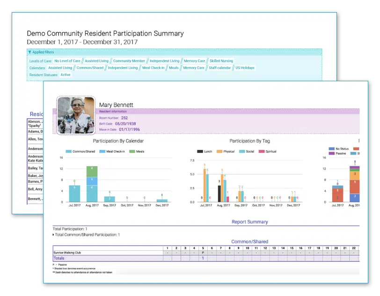Click the orange Physical legend swatch
The height and width of the screenshot is (296, 380).
(220, 152)
